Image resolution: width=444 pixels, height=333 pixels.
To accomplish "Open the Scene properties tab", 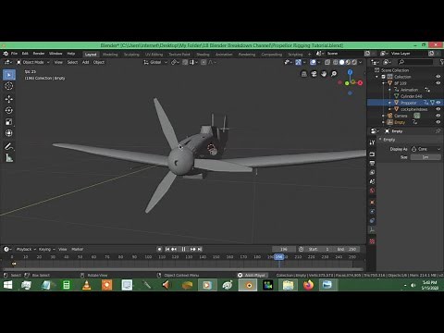I will 372,181.
